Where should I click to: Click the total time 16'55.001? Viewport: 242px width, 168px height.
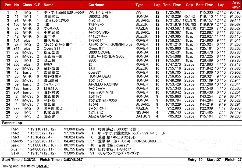click(x=173, y=60)
